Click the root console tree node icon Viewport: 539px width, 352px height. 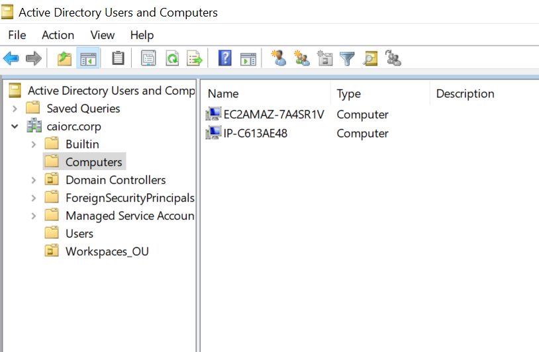15,90
